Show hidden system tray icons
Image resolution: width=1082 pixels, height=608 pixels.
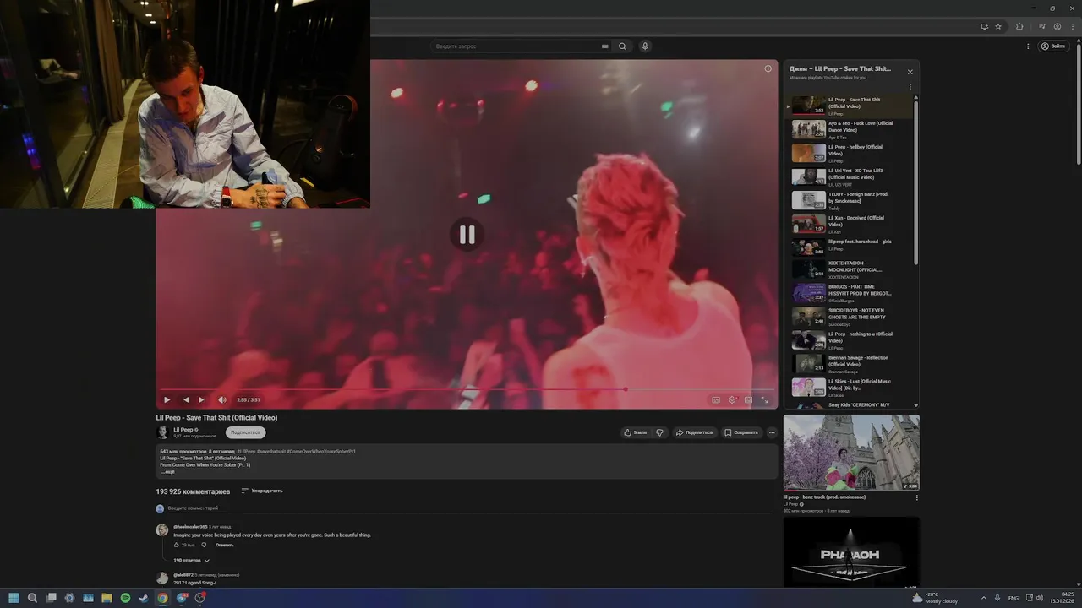(x=983, y=598)
